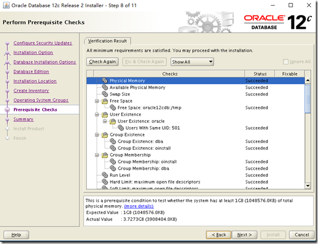Click the Swap Size check gear icon

coord(105,94)
